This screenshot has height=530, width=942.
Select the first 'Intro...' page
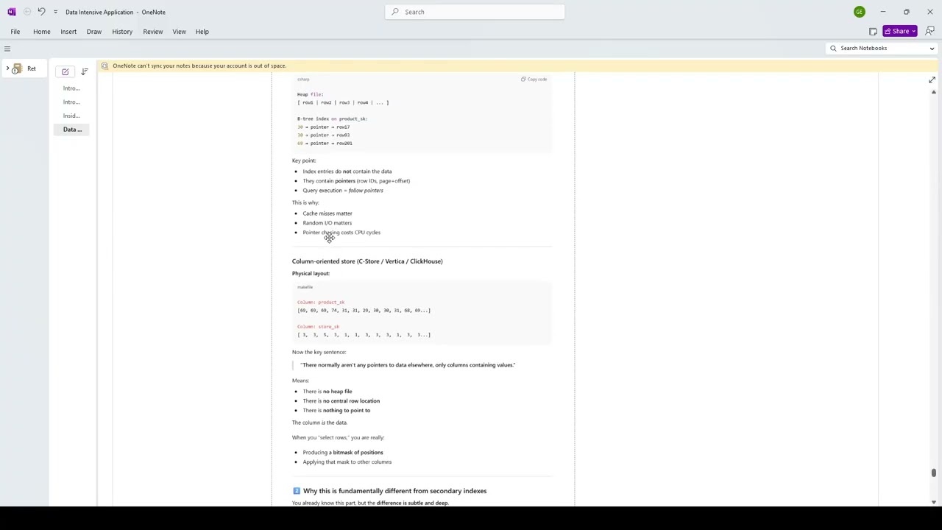(x=71, y=88)
